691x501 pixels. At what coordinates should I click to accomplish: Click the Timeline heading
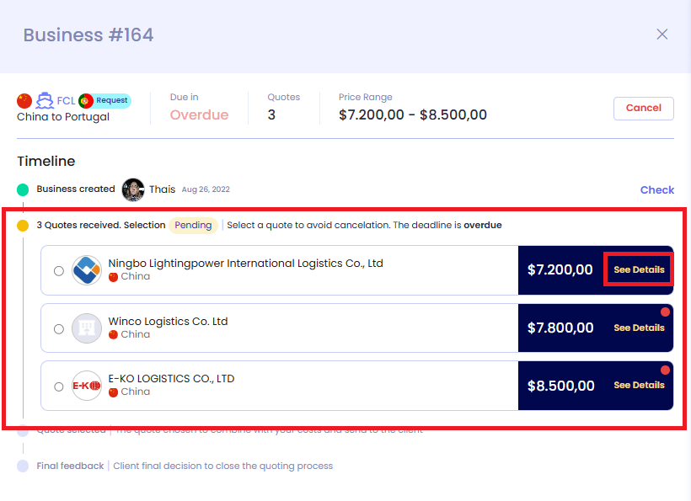click(46, 161)
